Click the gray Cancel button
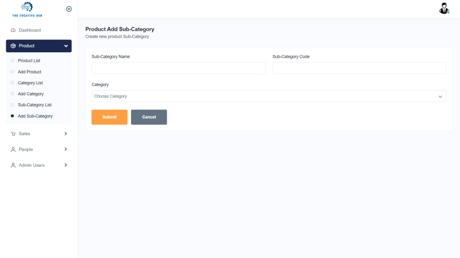 click(149, 117)
